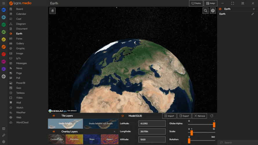Click the globe home view icon

53,11
